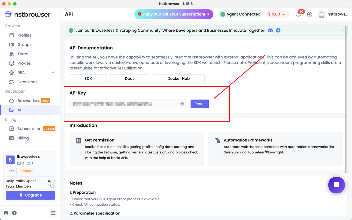Click the 90% Off subscription promo banner

174,14
